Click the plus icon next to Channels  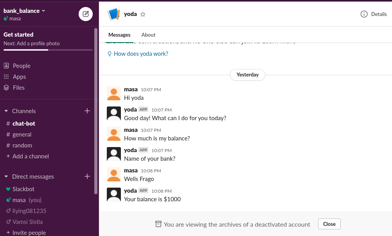(x=87, y=111)
